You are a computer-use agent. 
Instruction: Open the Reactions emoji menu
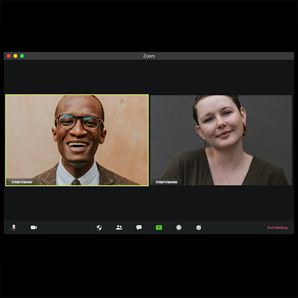(x=199, y=227)
